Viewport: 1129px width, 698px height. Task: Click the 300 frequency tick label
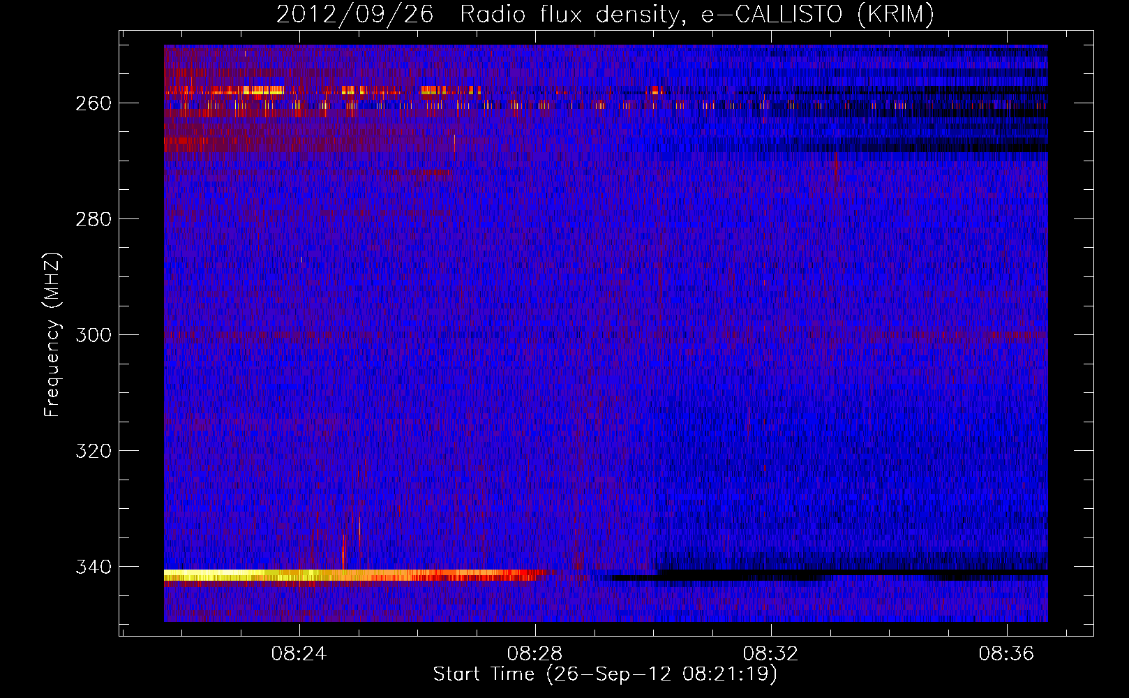click(94, 335)
